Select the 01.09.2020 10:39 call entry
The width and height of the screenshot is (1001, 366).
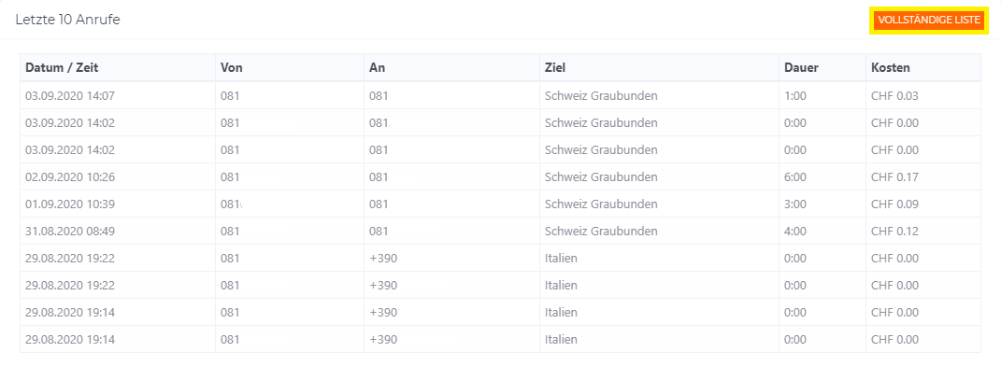point(501,204)
